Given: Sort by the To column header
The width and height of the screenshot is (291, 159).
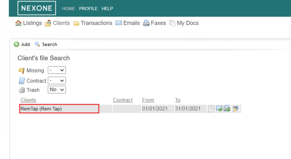Looking at the screenshot, I should coord(178,100).
